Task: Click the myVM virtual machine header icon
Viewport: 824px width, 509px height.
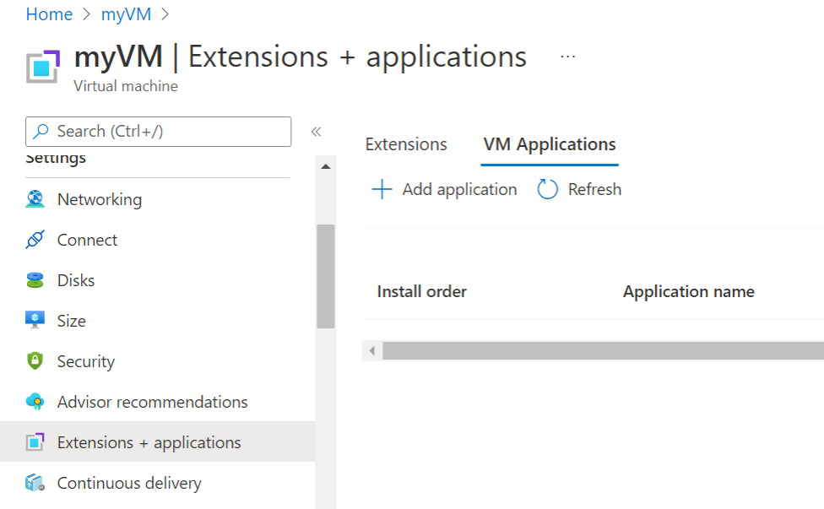Action: pos(43,67)
